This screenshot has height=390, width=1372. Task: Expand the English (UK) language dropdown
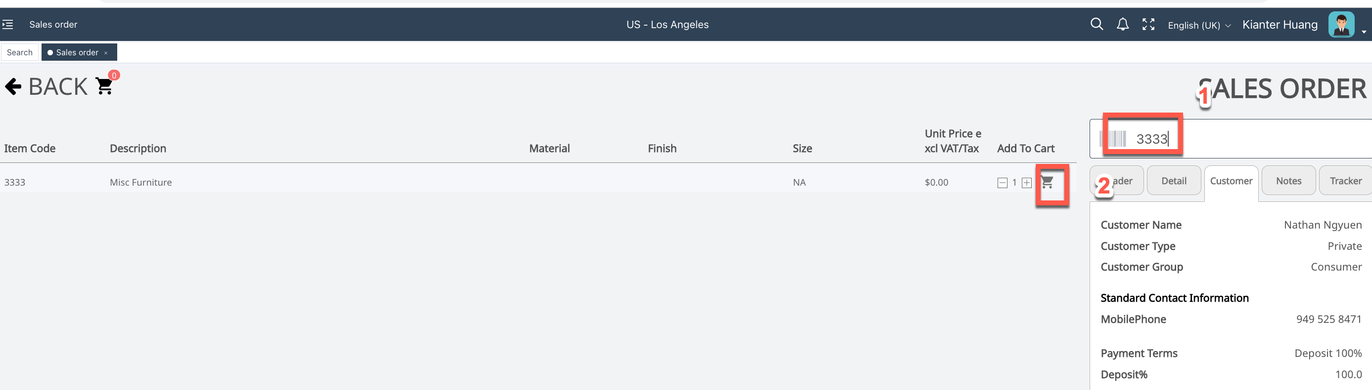click(x=1198, y=26)
